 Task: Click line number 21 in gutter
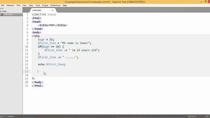[x=27, y=86]
